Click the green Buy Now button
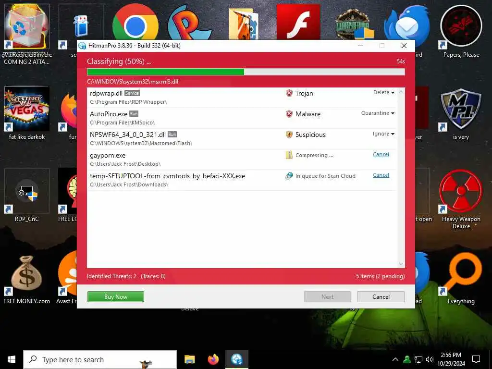Screen dimensions: 492x369 (116, 296)
